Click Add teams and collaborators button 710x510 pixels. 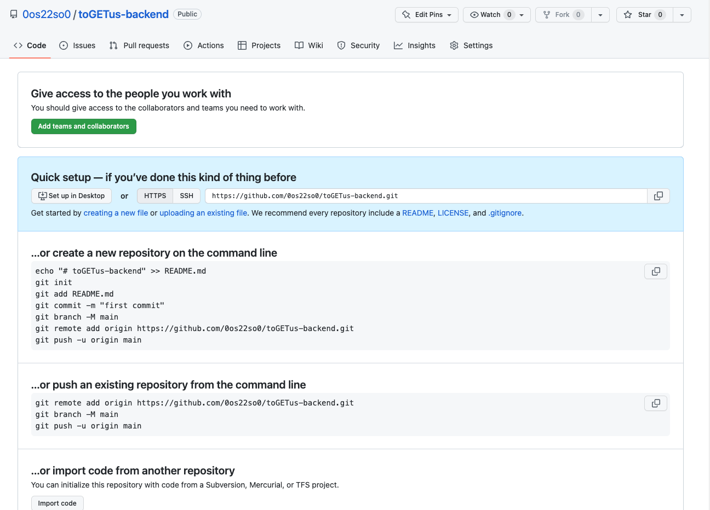[x=83, y=126]
